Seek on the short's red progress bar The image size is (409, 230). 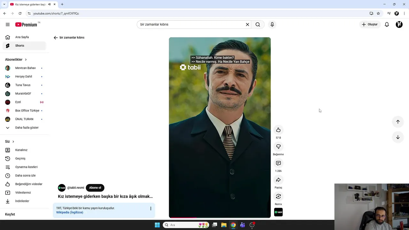tap(220, 218)
